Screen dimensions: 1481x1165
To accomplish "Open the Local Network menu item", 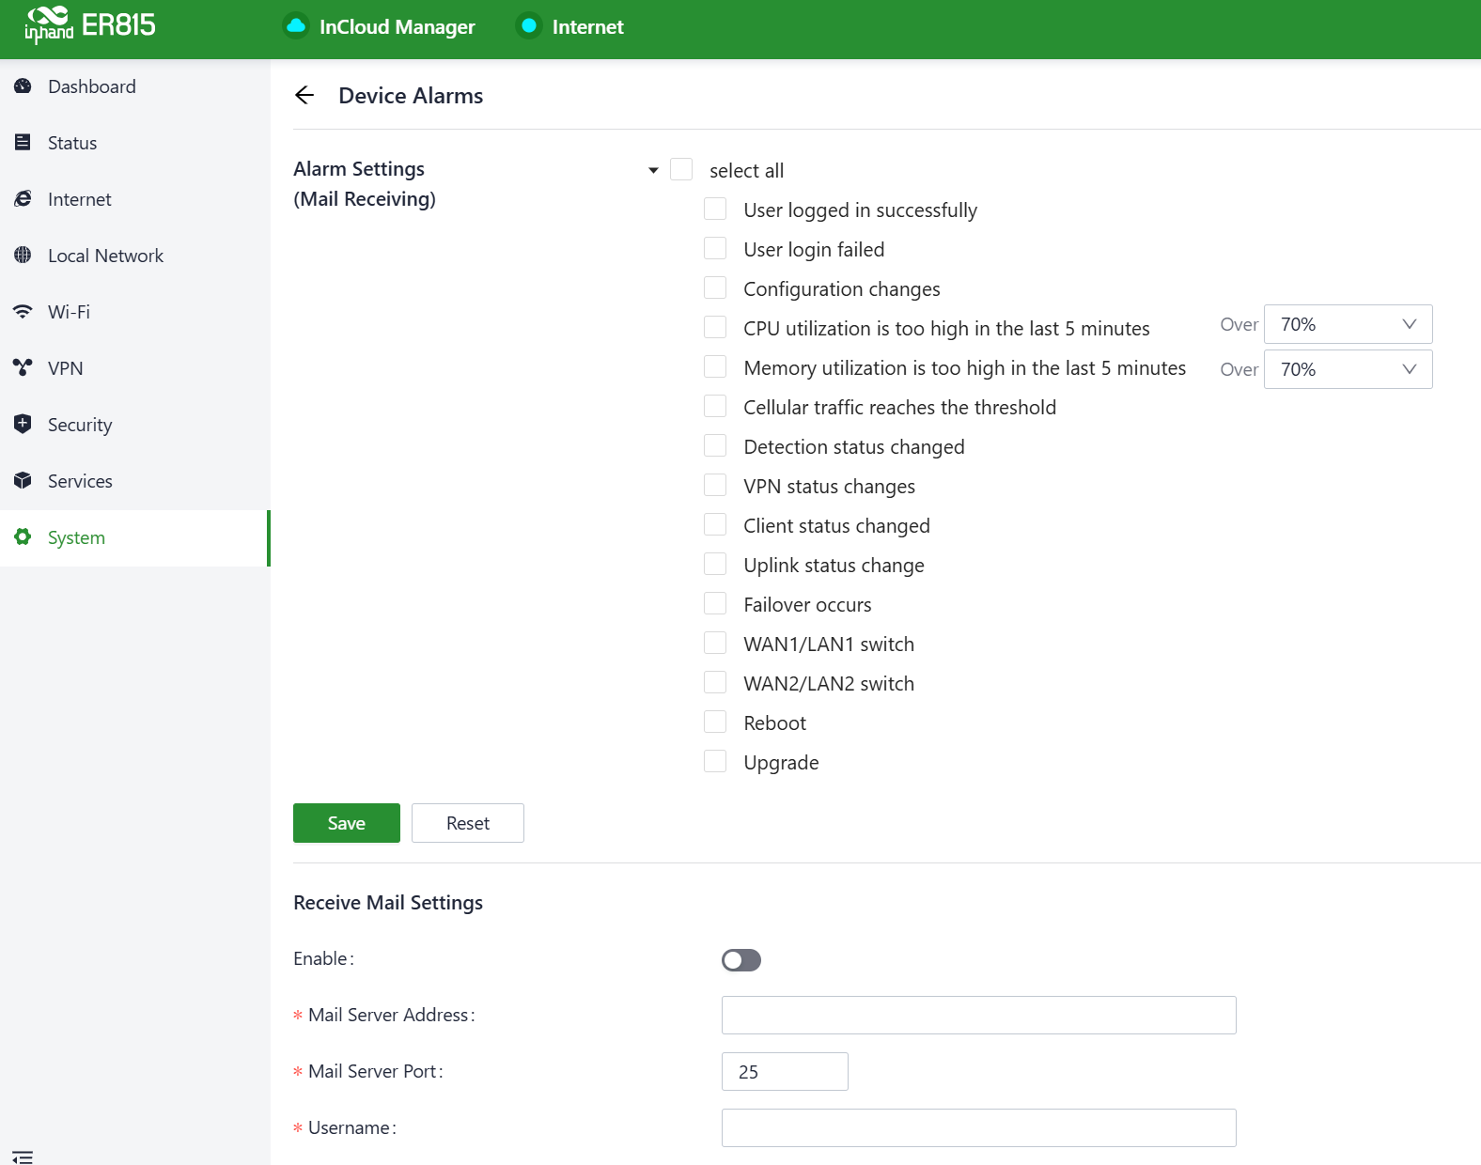I will 105,256.
